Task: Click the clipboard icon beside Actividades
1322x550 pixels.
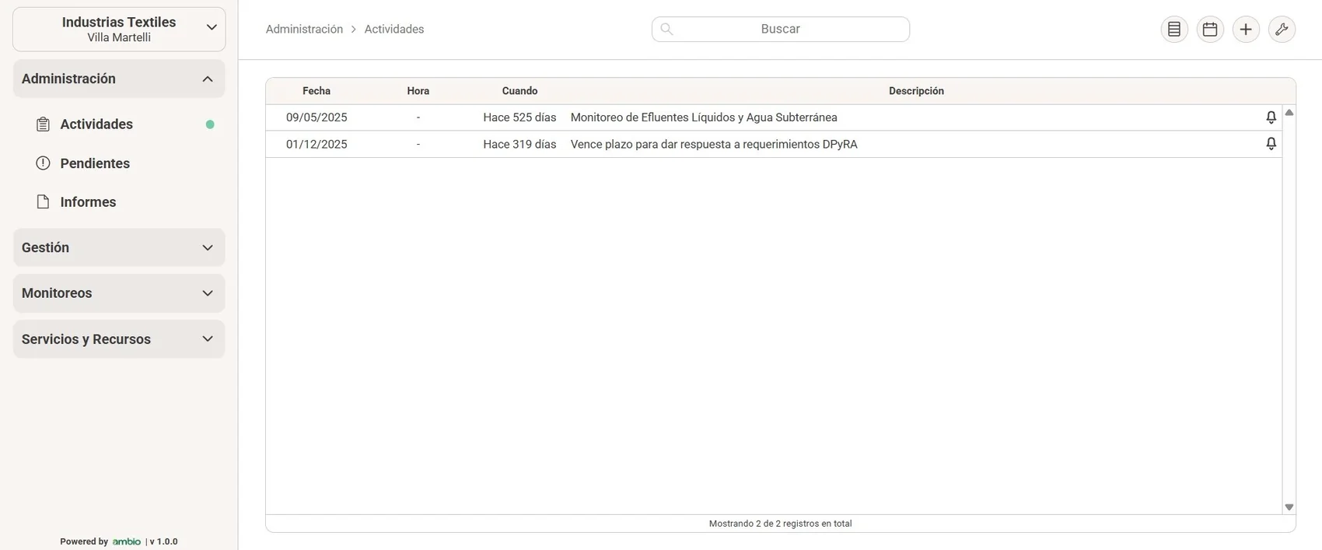Action: pos(44,124)
